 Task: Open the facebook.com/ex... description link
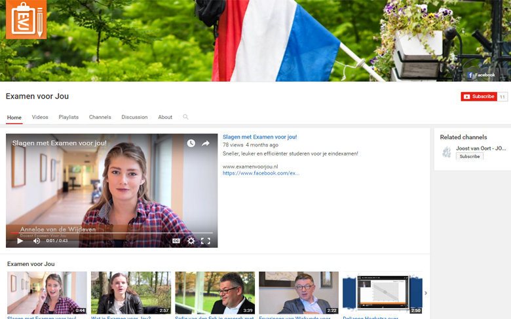point(261,173)
